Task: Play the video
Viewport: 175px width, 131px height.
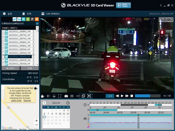Action: (122, 96)
